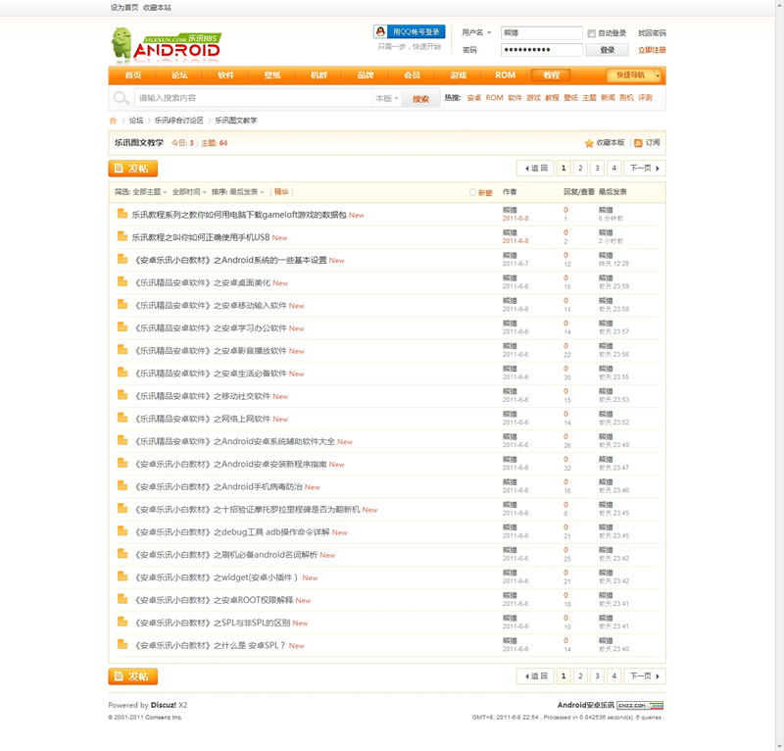This screenshot has width=784, height=751.
Task: Click folder icon of 安装新程序指南 thread
Action: (x=122, y=463)
